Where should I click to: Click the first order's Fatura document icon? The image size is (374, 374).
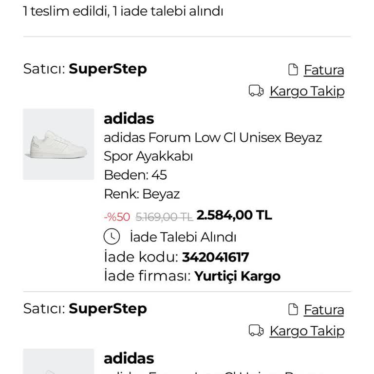(x=293, y=70)
